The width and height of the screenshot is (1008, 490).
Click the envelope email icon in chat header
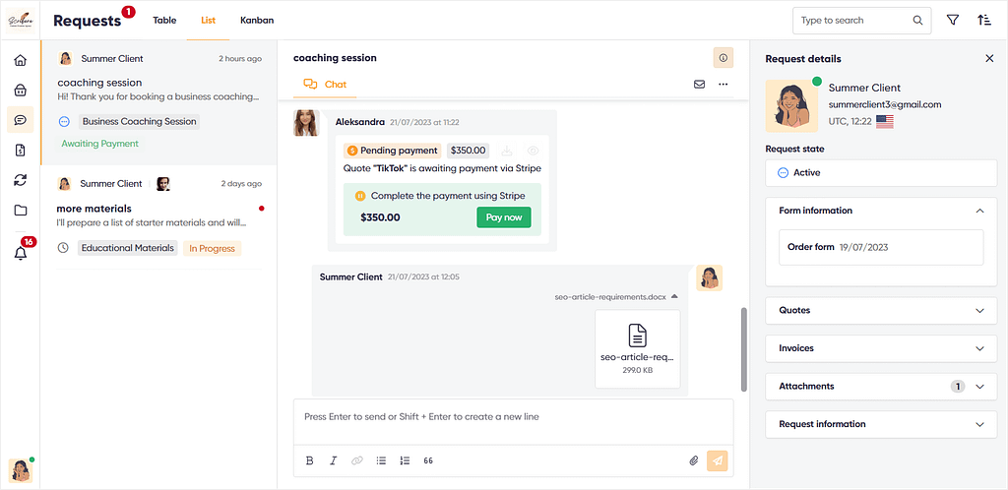[x=700, y=85]
